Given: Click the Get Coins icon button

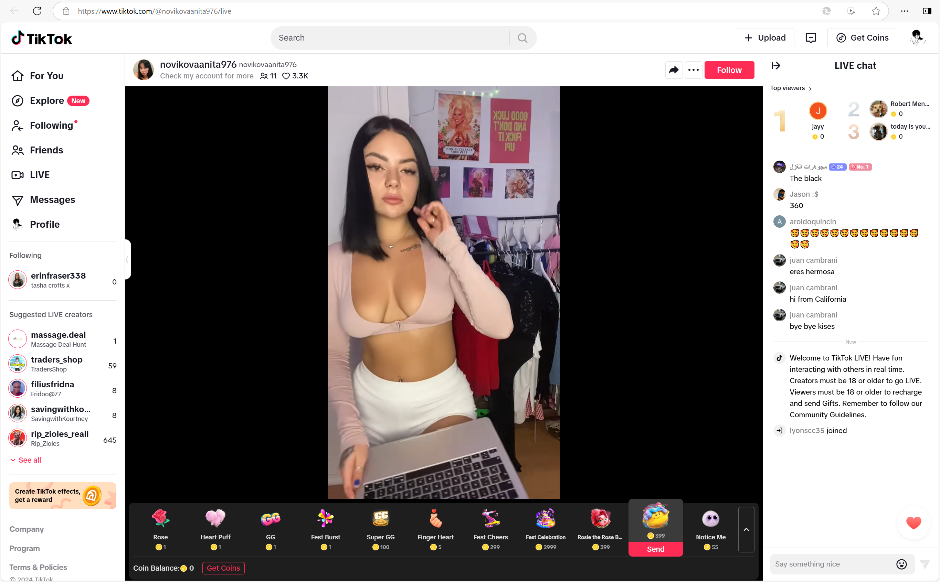Looking at the screenshot, I should tap(841, 37).
